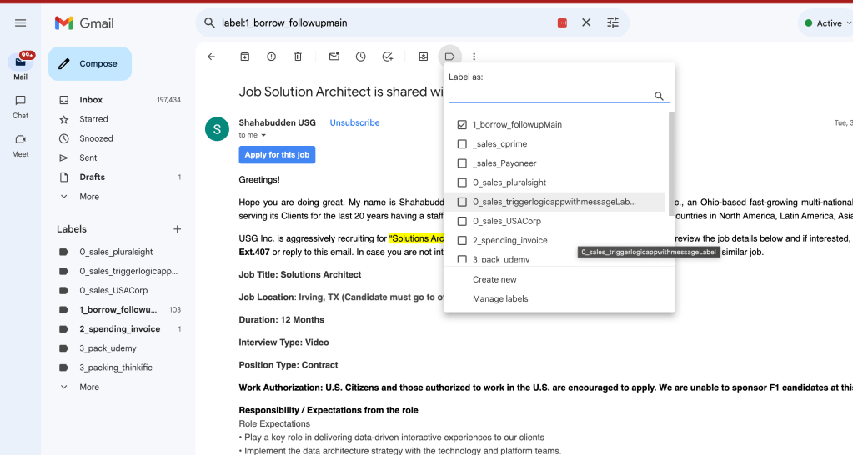This screenshot has width=853, height=455.
Task: Add this email to Tasks
Action: (388, 57)
